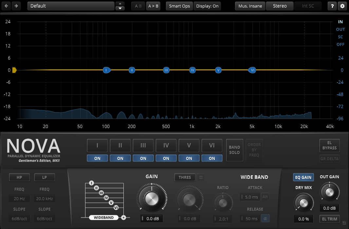349x229 pixels.
Task: Click the yellow input level marker
Action: coord(14,70)
